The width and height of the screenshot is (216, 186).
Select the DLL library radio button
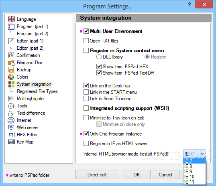pos(99,57)
